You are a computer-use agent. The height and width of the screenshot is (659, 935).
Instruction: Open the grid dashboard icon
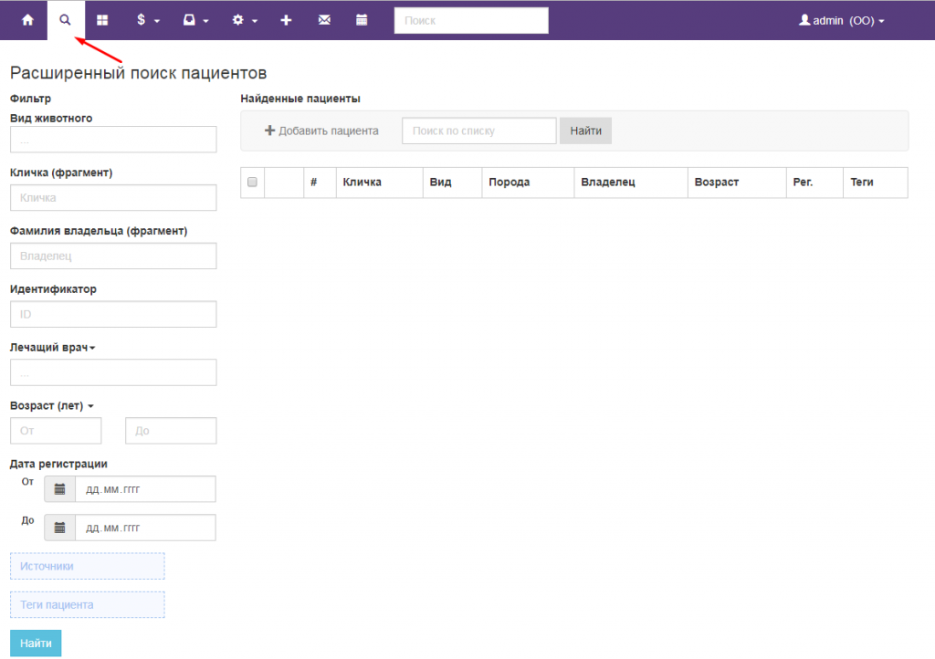[x=102, y=20]
